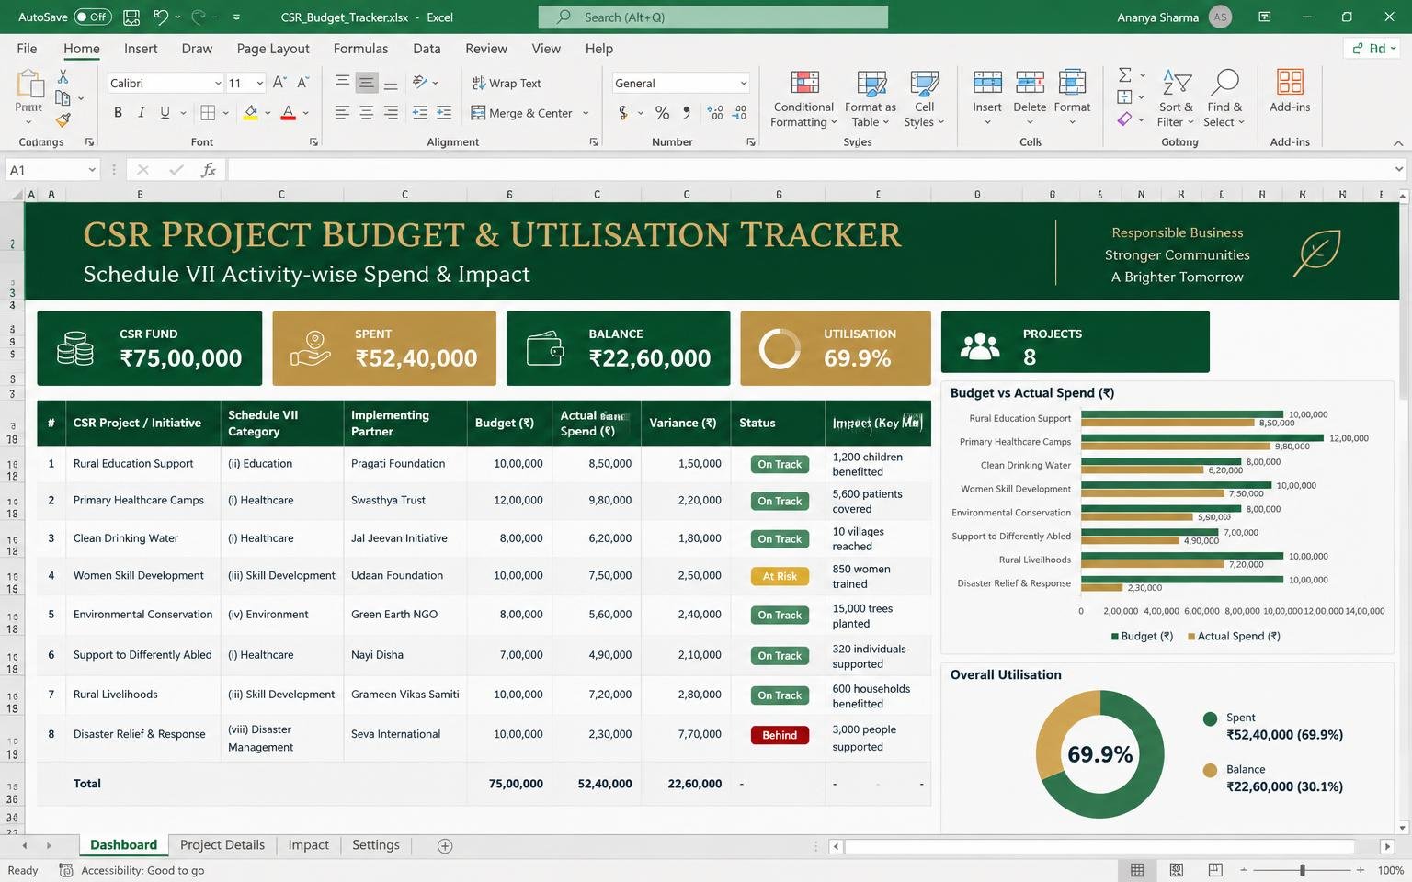Click the Fill Color bucket swatch
The width and height of the screenshot is (1412, 882).
[x=250, y=113]
